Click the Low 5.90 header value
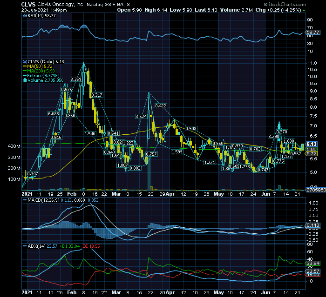 [181, 10]
